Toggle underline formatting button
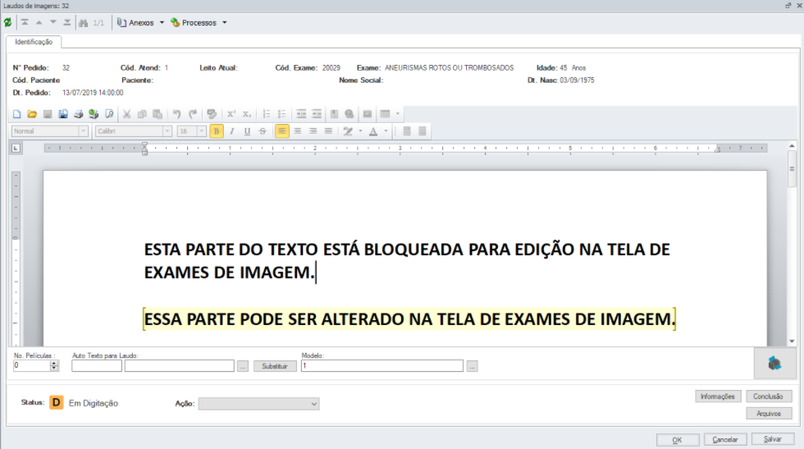 [x=247, y=131]
